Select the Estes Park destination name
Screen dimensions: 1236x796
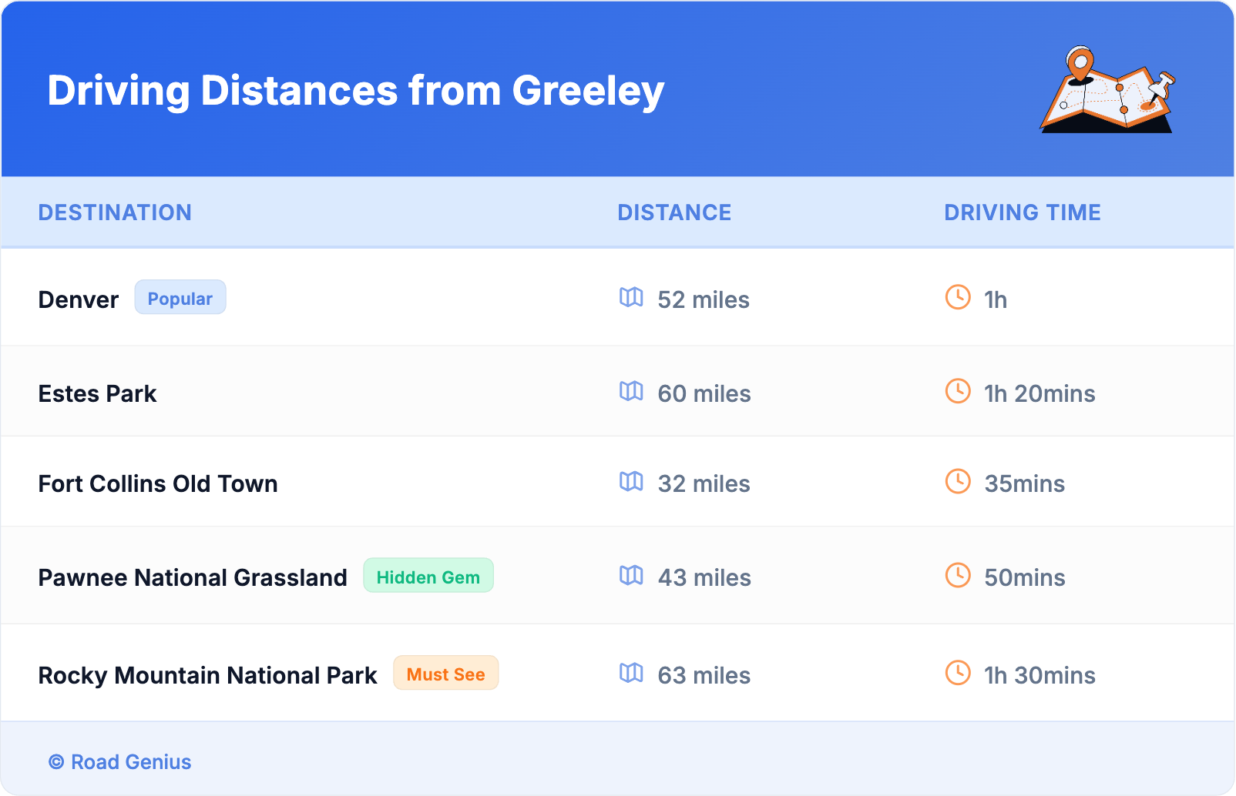coord(98,393)
